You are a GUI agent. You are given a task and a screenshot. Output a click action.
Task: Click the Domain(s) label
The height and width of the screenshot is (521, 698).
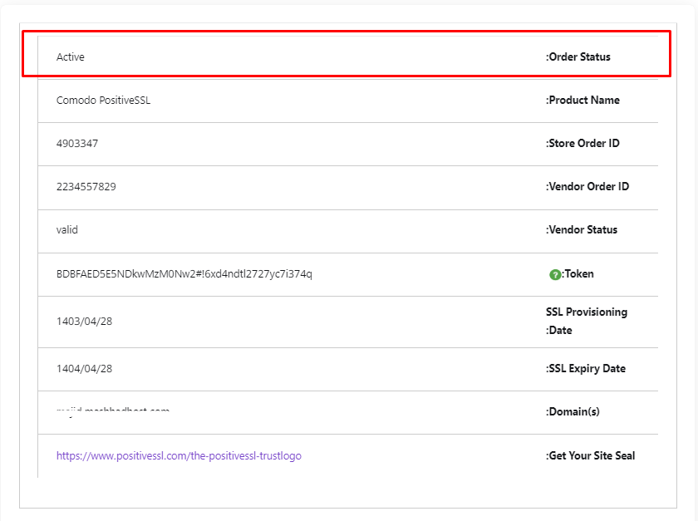(x=573, y=412)
